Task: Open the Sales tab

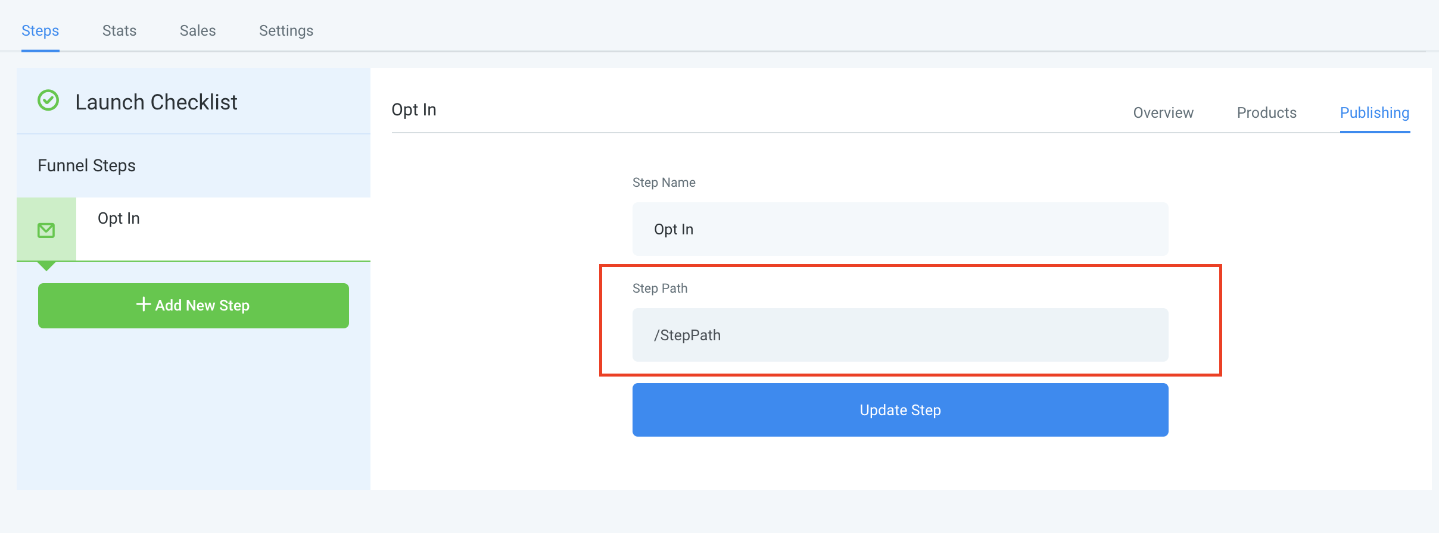Action: point(198,31)
